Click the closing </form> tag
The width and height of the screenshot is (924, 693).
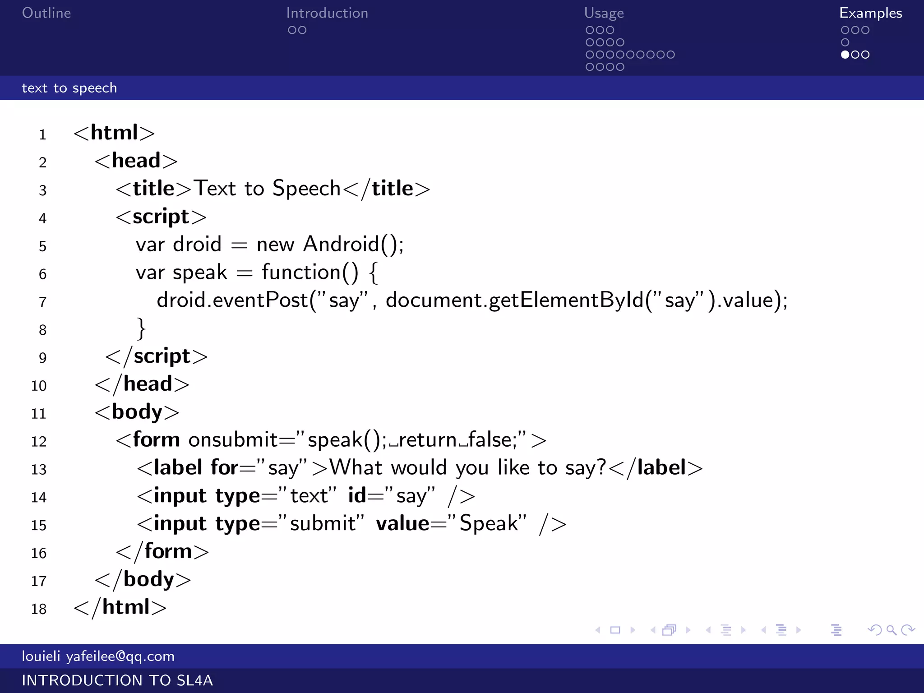tap(162, 552)
